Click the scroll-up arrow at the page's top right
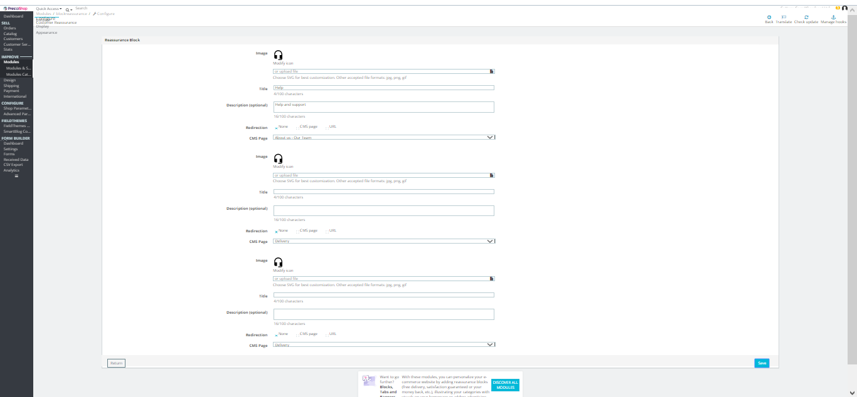The image size is (857, 397). pos(852,9)
